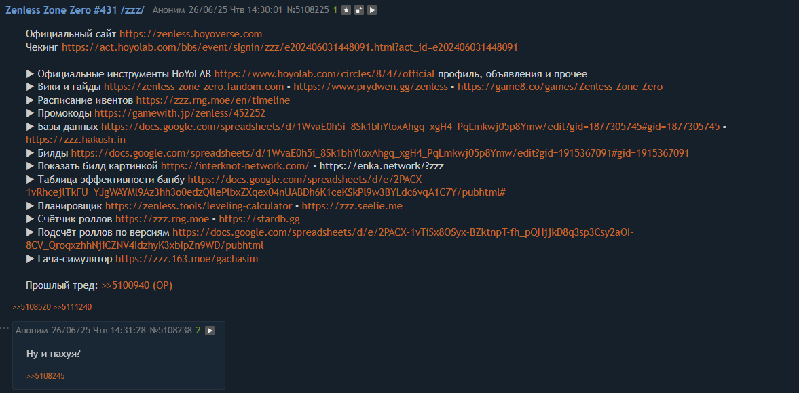The height and width of the screenshot is (393, 799).
Task: Click green post counter 1 in header
Action: (335, 10)
